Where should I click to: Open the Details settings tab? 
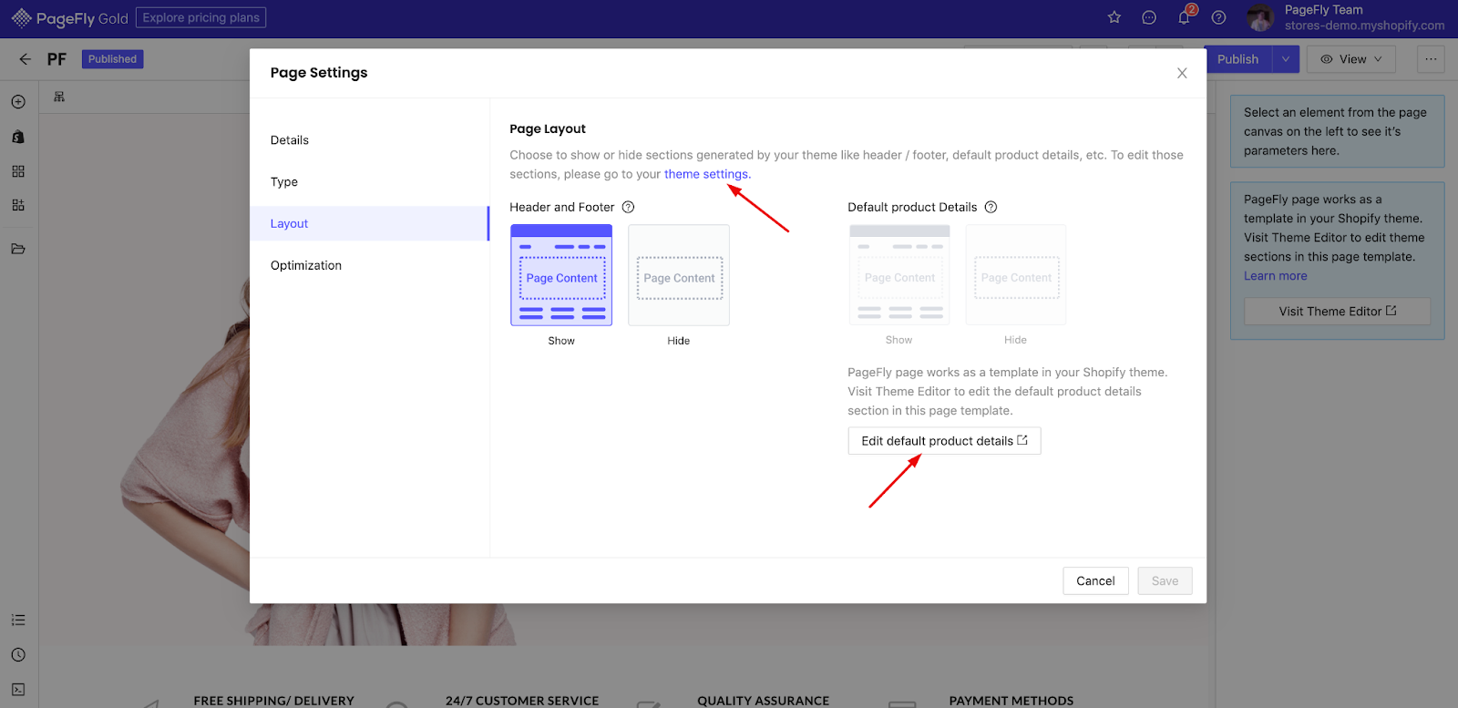pos(369,140)
